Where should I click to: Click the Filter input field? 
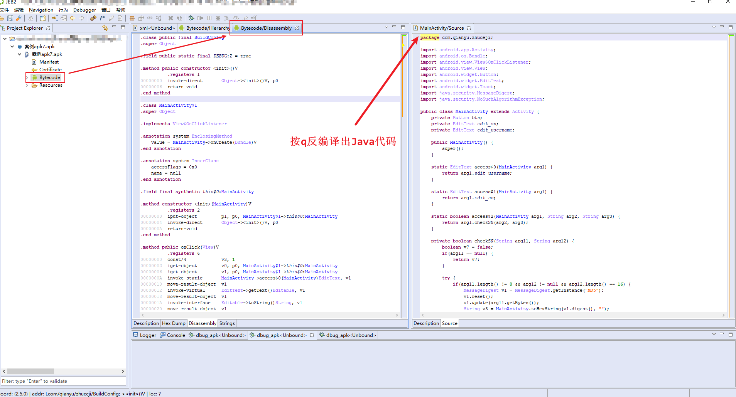click(x=63, y=381)
